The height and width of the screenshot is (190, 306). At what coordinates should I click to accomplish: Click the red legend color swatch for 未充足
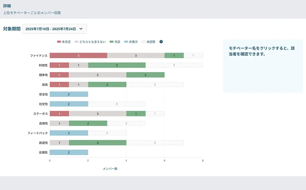59,42
